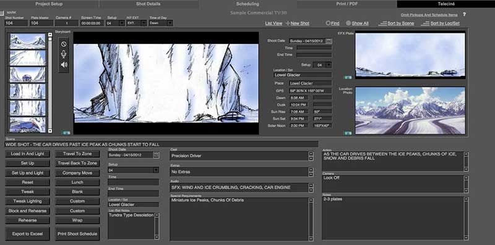
Task: Open the calendar icon next to upper Shoot Date
Action: point(329,41)
